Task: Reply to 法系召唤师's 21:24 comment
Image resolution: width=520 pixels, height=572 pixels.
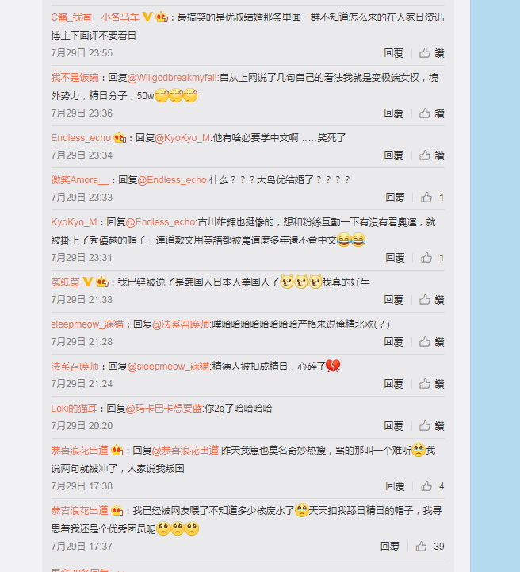Action: tap(393, 384)
